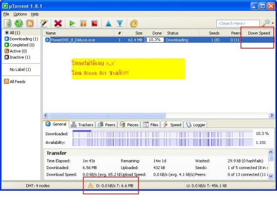Start the torrent with green play icon
This screenshot has height=222, width=277.
72,23
